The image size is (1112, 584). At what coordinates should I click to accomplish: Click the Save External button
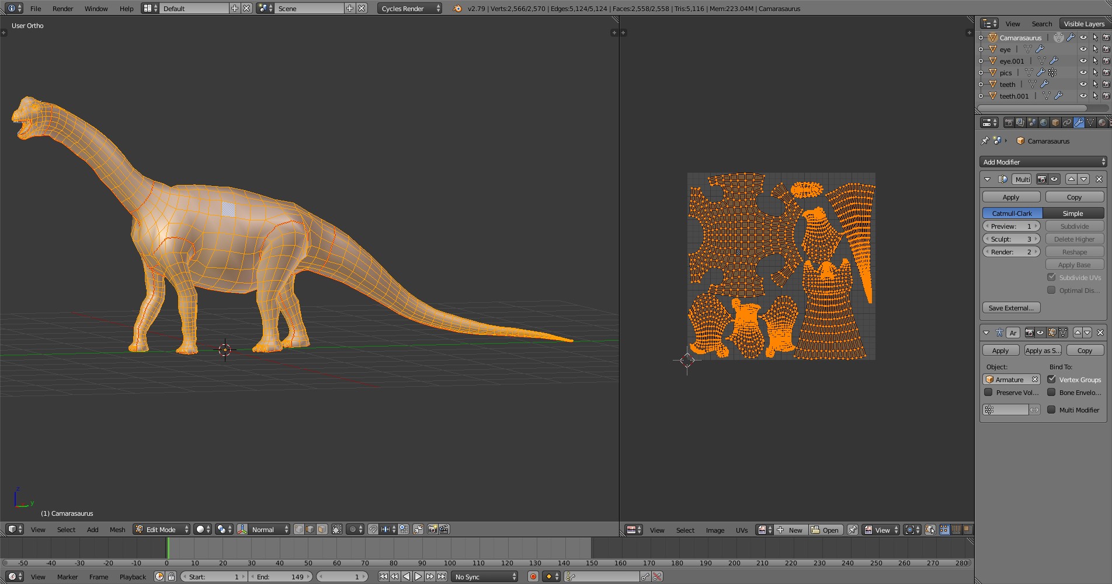[1011, 308]
